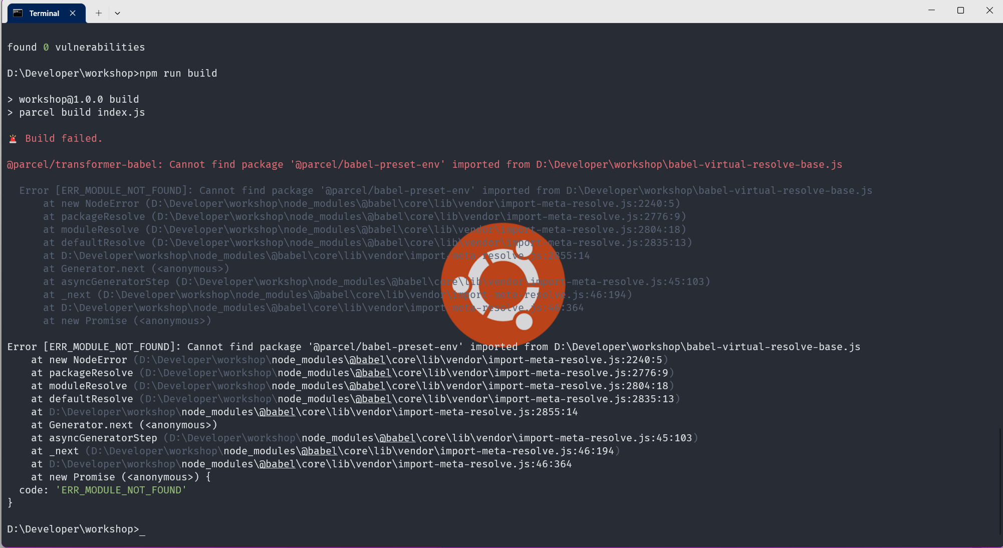Click gray 'at new Promise (<anonymous>)' line
This screenshot has height=548, width=1003.
click(x=127, y=321)
